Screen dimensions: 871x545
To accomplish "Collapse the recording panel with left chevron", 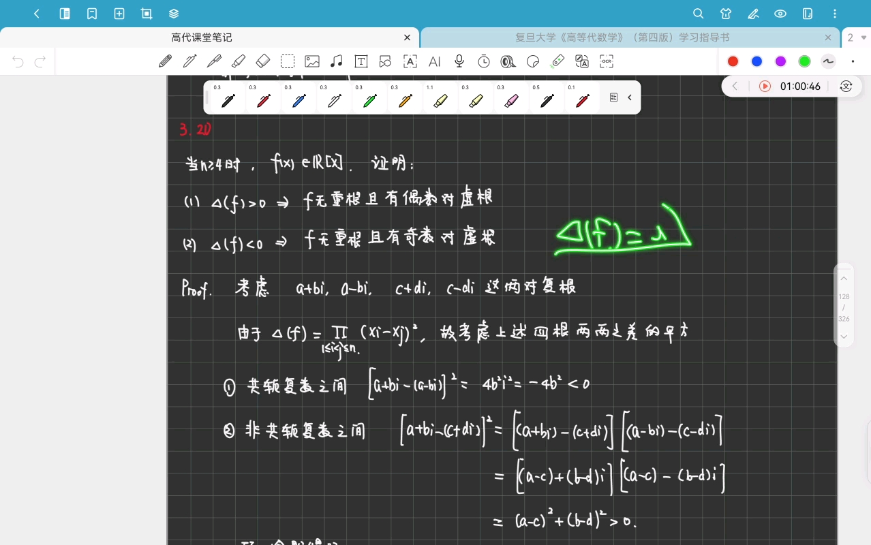I will (735, 87).
